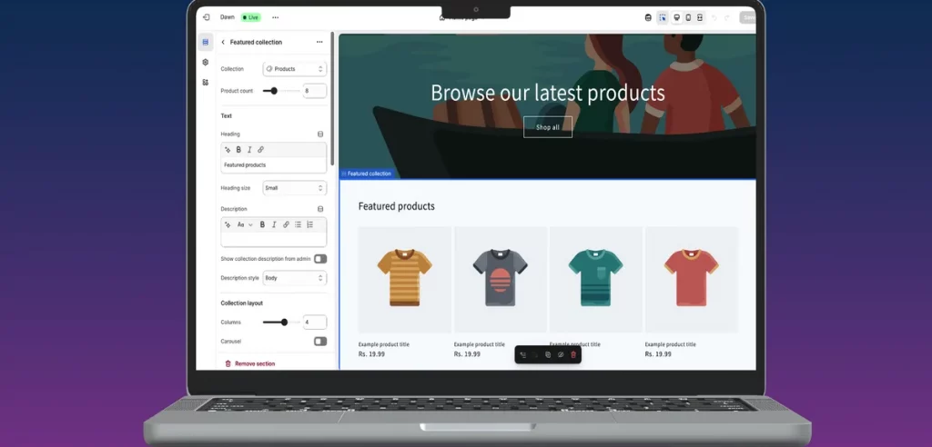932x447 pixels.
Task: Switch to desktop preview icon
Action: coord(676,17)
